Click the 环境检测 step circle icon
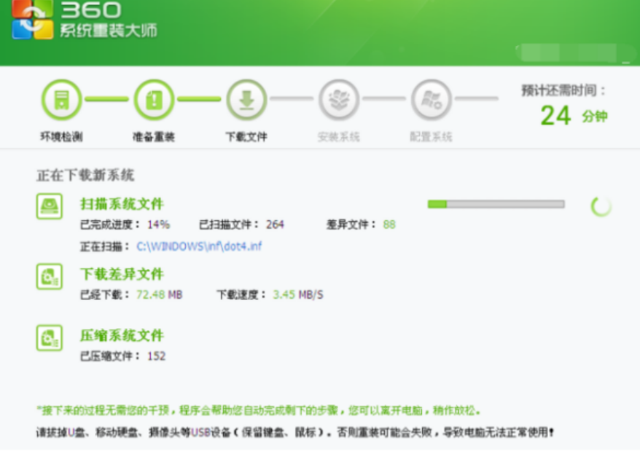The width and height of the screenshot is (640, 467). click(62, 100)
